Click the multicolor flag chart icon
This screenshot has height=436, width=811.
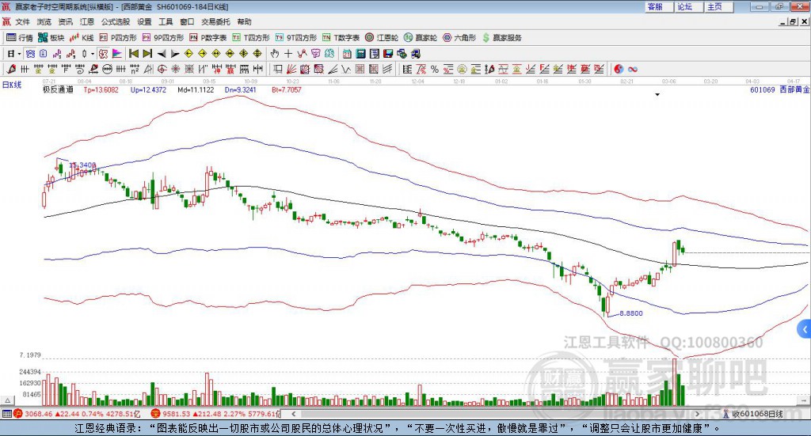117,54
